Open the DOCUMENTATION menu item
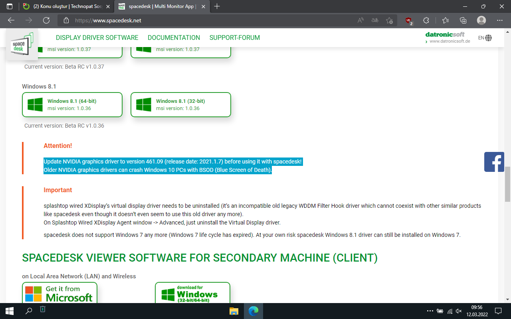The height and width of the screenshot is (319, 511). (174, 38)
